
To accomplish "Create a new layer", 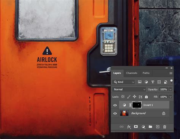I will point(158,127).
